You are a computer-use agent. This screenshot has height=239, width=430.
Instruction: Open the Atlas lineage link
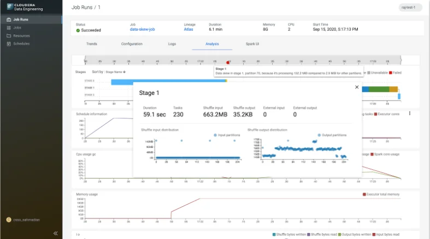pyautogui.click(x=189, y=29)
